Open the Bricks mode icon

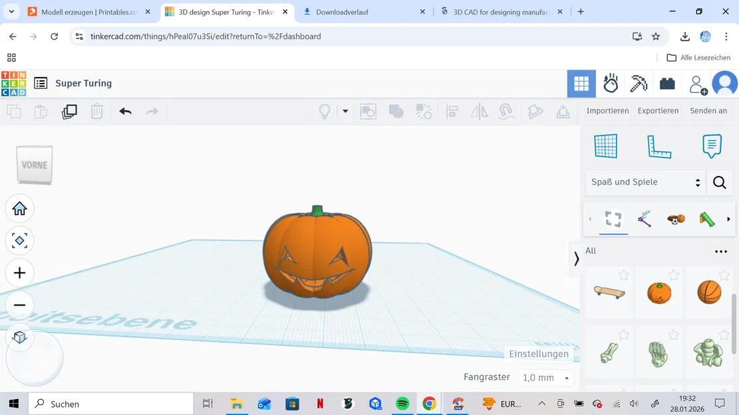[667, 84]
